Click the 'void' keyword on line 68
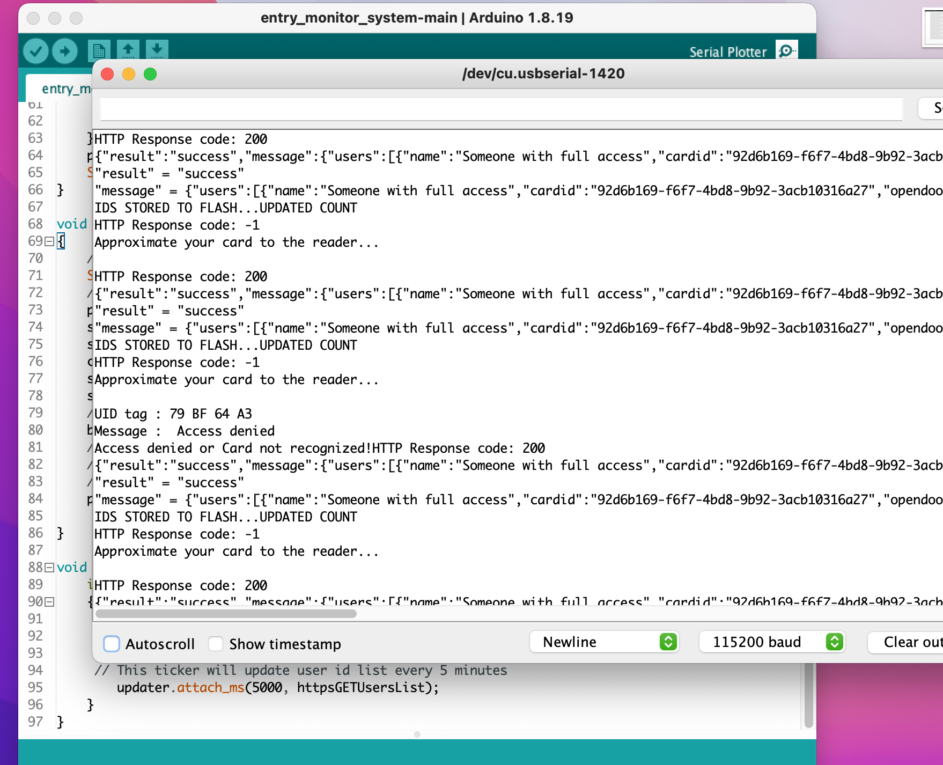Screen dimensions: 943x765 pyautogui.click(x=72, y=224)
